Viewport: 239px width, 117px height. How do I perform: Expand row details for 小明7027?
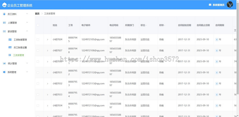[48, 51]
